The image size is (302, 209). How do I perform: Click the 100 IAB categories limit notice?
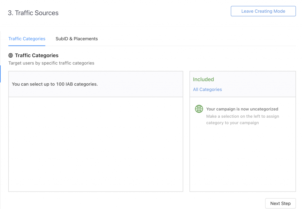tap(55, 84)
